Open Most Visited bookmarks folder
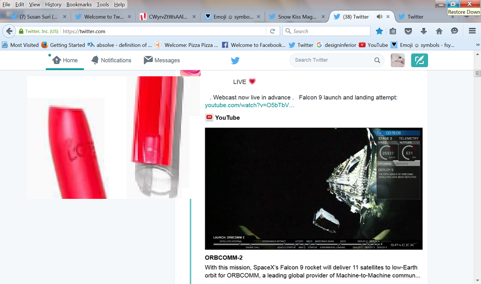481x284 pixels. [x=20, y=45]
